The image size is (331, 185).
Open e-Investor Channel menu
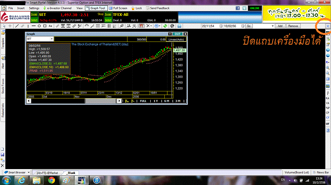(x=57, y=8)
